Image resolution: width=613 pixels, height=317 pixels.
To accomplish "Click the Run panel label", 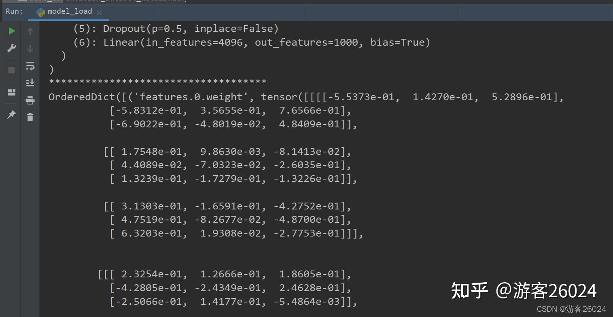I will (x=14, y=11).
